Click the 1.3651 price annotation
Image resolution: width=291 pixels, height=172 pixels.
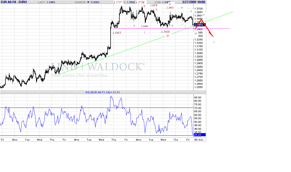pos(170,8)
